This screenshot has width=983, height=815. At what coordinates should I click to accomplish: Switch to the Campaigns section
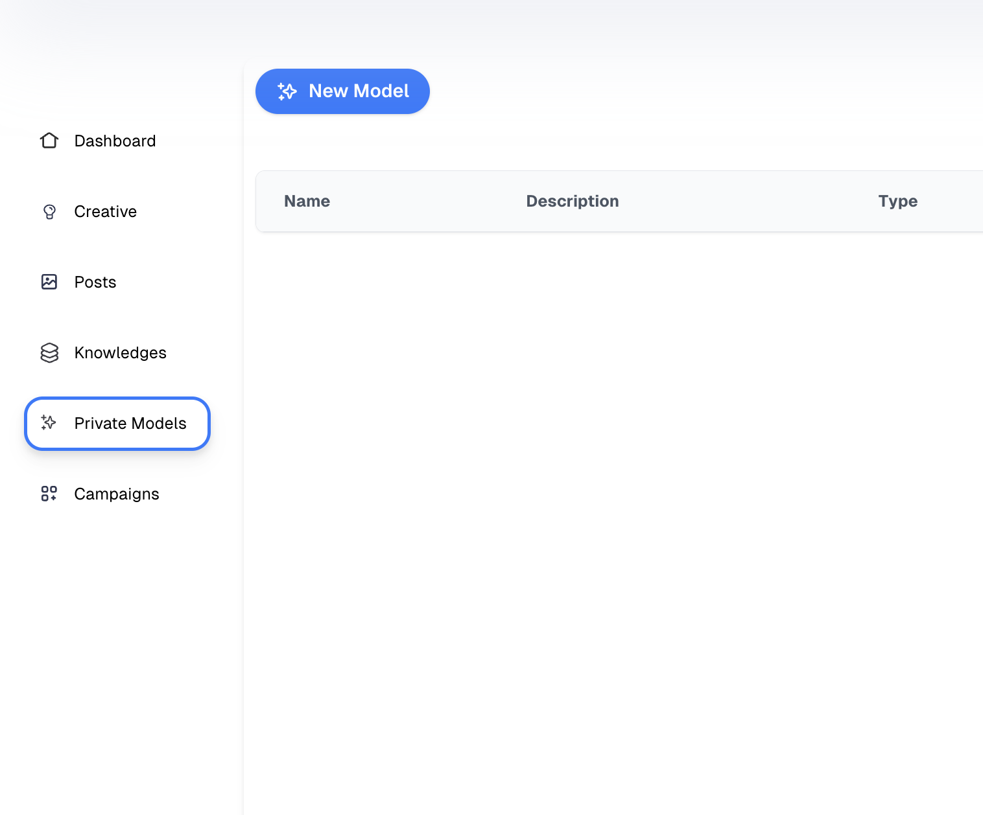tap(117, 494)
